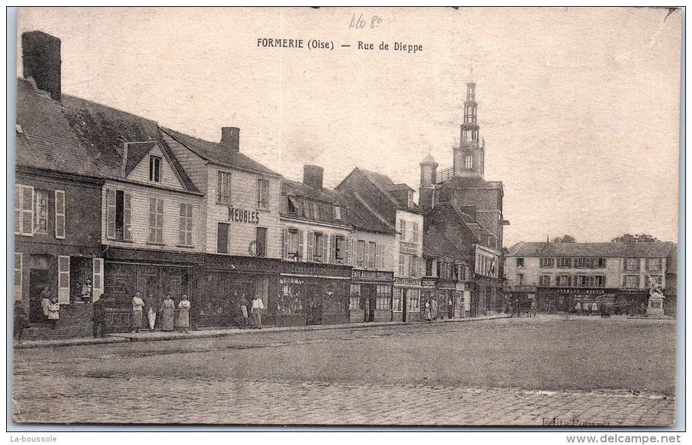This screenshot has width=692, height=445.
Task: Click the Rue de Dieppe caption
Action: 390,46
